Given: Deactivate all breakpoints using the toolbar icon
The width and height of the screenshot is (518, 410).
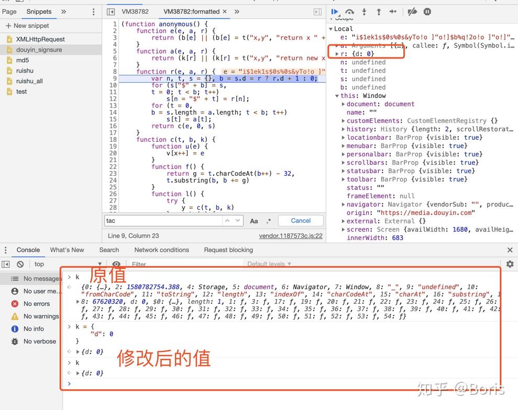Looking at the screenshot, I should coord(412,11).
